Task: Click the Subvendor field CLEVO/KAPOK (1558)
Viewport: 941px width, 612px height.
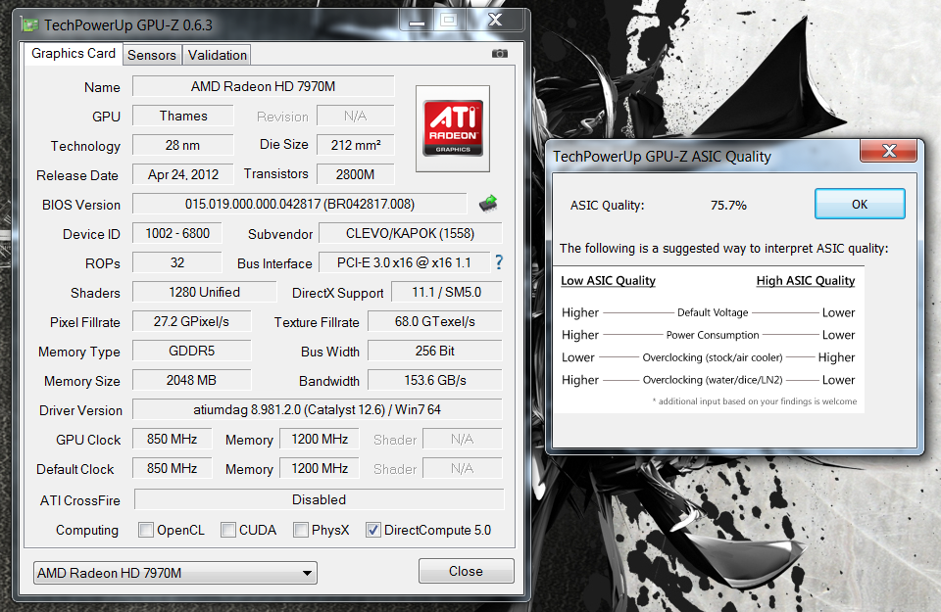Action: pyautogui.click(x=411, y=233)
